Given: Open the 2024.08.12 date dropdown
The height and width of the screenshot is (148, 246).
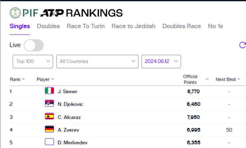Looking at the screenshot, I should click(x=161, y=62).
